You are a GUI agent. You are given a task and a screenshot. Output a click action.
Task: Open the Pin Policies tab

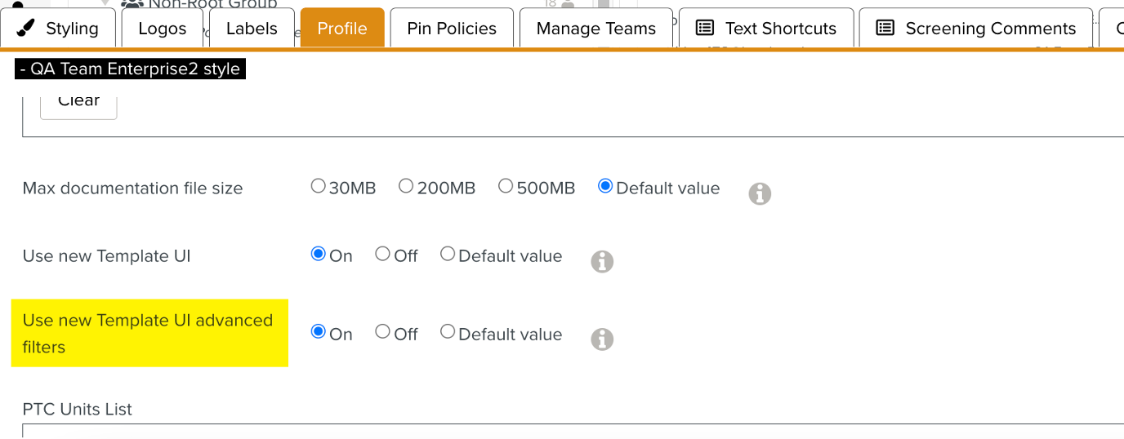point(452,29)
